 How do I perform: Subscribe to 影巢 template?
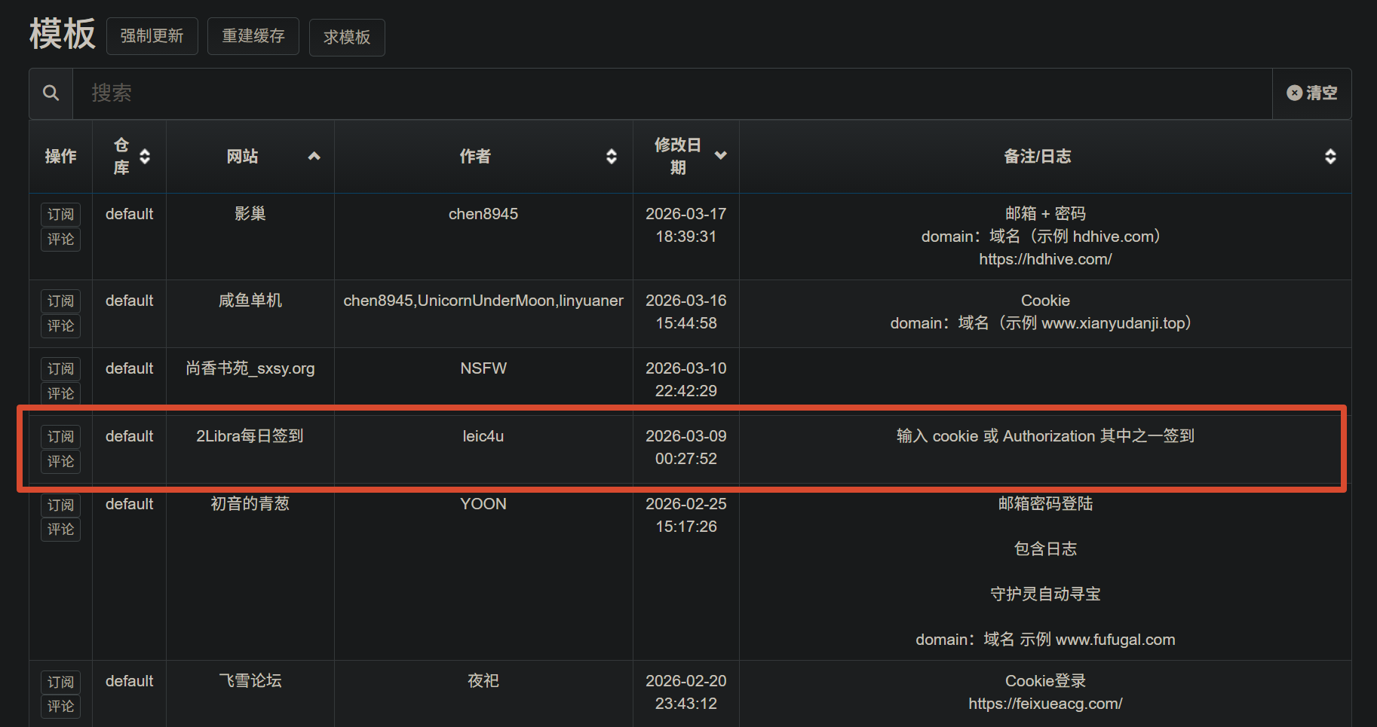pos(60,215)
